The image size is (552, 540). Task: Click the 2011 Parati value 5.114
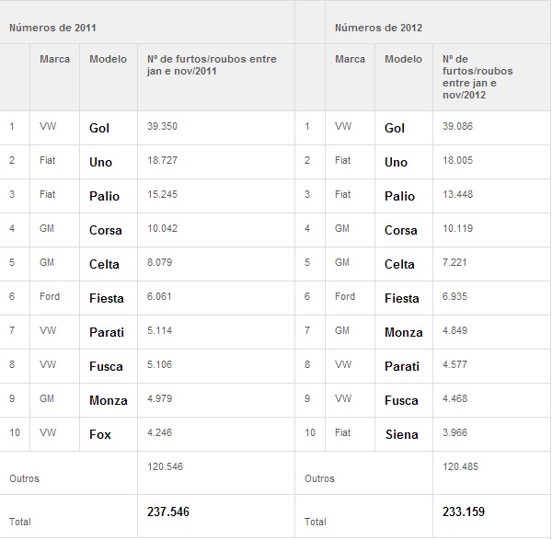point(159,331)
